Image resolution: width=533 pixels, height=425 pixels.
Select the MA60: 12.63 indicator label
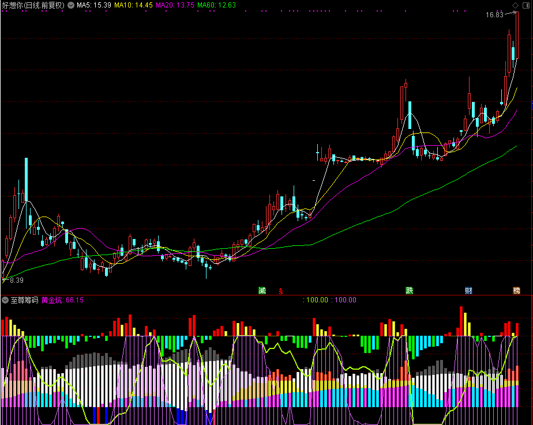click(x=216, y=5)
